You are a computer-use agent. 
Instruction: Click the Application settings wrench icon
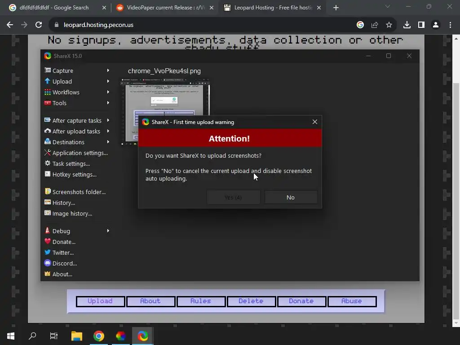tap(48, 153)
